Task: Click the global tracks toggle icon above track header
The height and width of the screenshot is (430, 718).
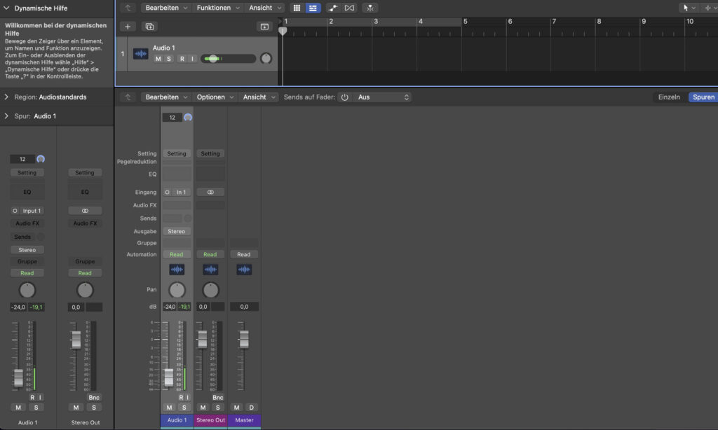Action: pos(264,27)
